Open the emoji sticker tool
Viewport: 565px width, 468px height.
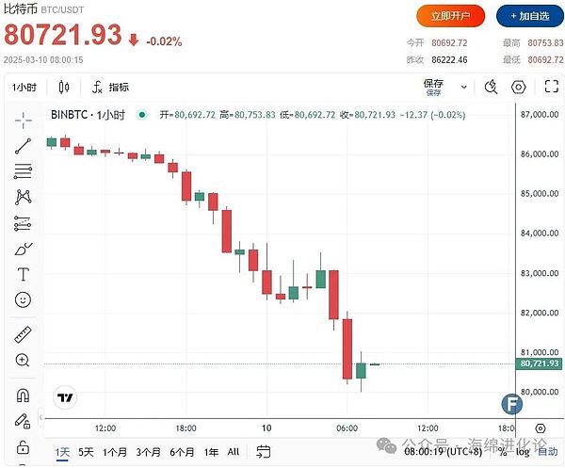(23, 300)
